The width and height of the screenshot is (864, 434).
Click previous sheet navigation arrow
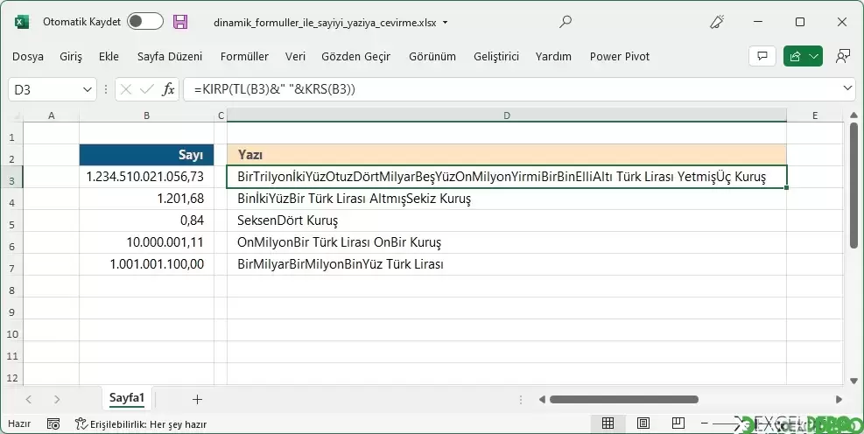coord(29,399)
